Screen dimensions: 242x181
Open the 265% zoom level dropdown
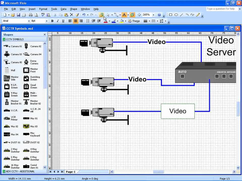pyautogui.click(x=153, y=15)
